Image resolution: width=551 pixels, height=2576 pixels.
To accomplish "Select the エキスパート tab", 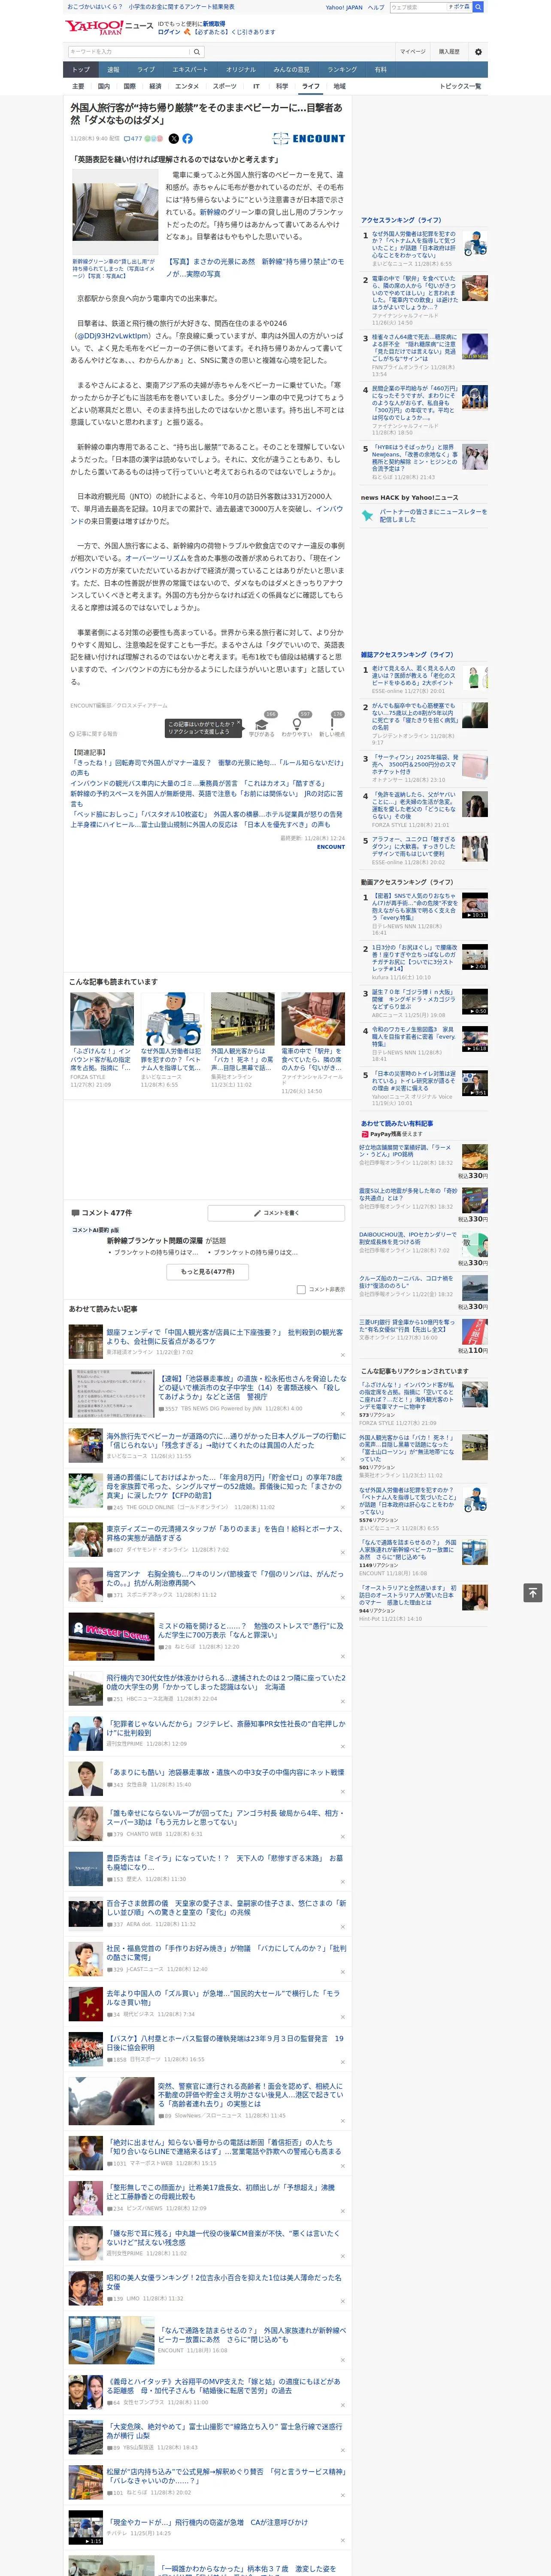I will pos(190,70).
